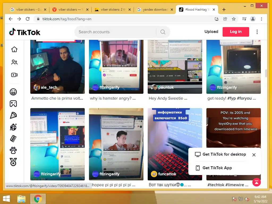Image resolution: width=272 pixels, height=204 pixels.
Task: Click the search magnifier icon
Action: tap(163, 32)
